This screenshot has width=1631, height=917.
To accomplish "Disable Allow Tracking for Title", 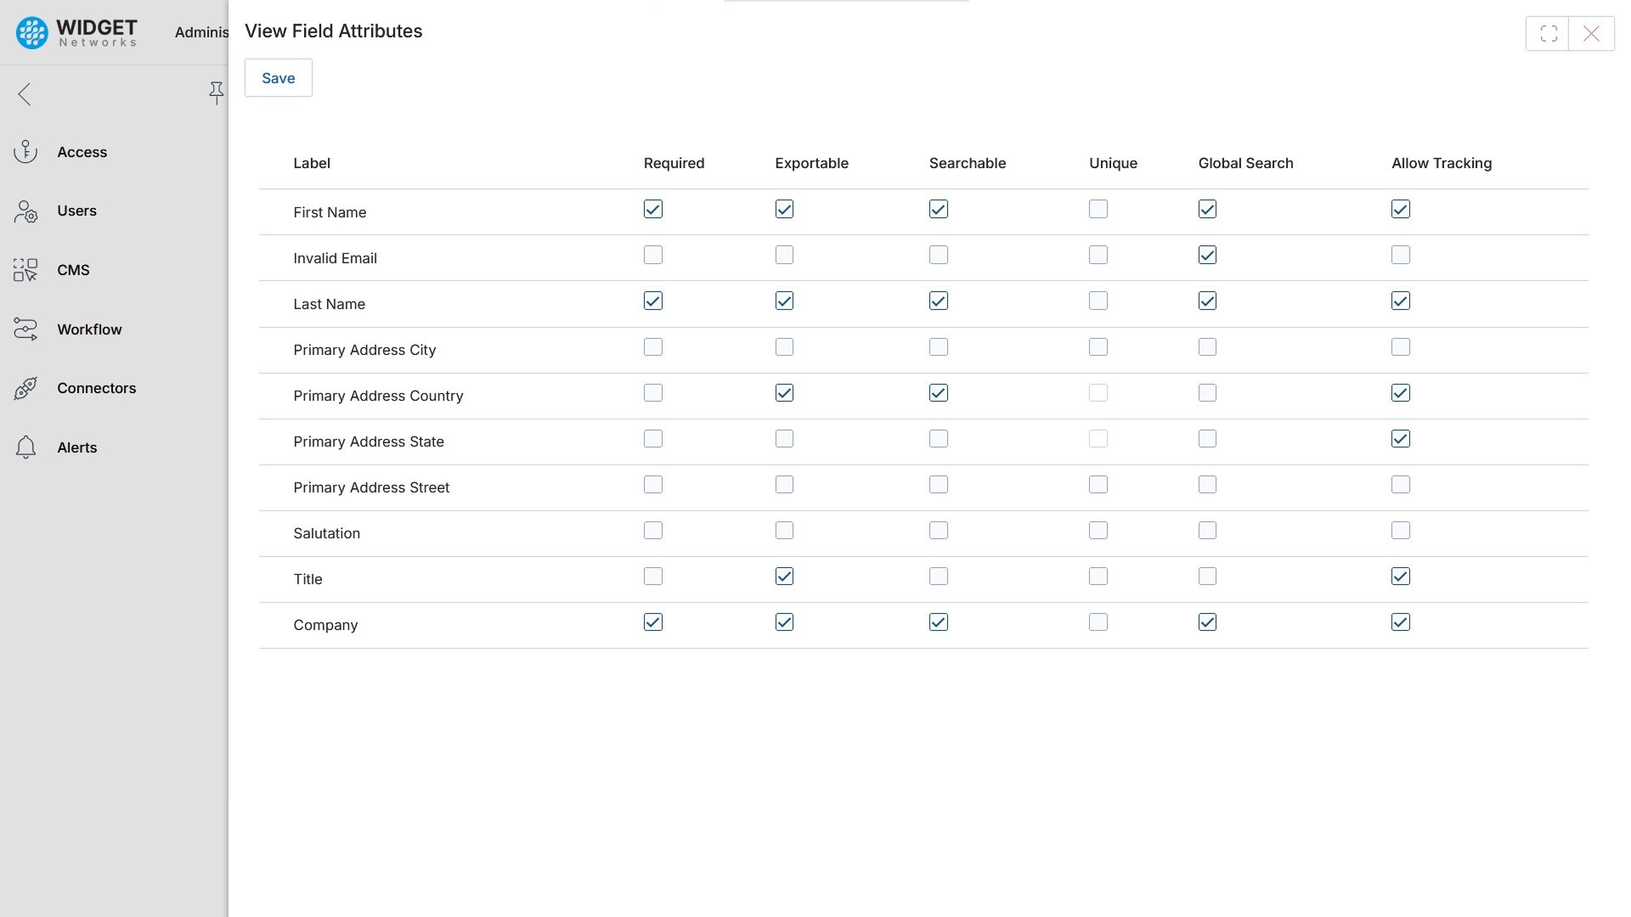I will pyautogui.click(x=1401, y=577).
